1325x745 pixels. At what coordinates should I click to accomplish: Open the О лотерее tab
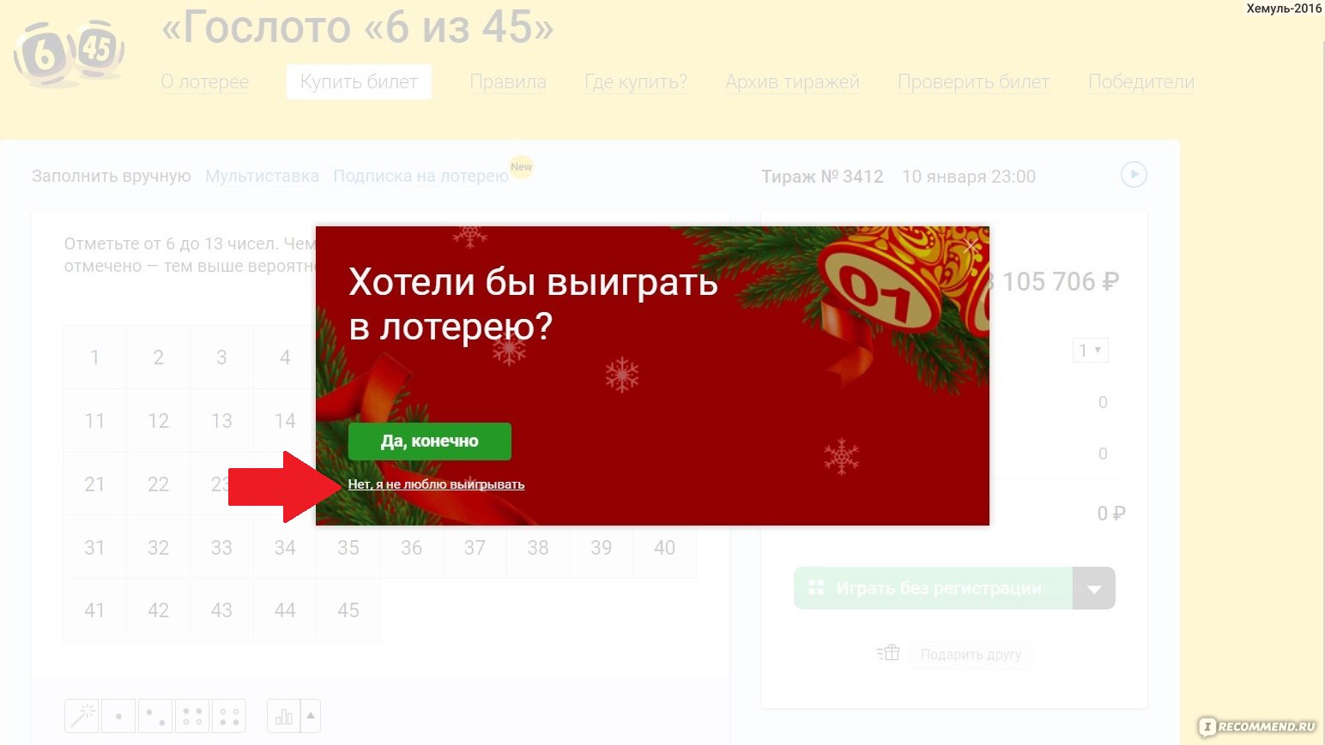click(205, 82)
